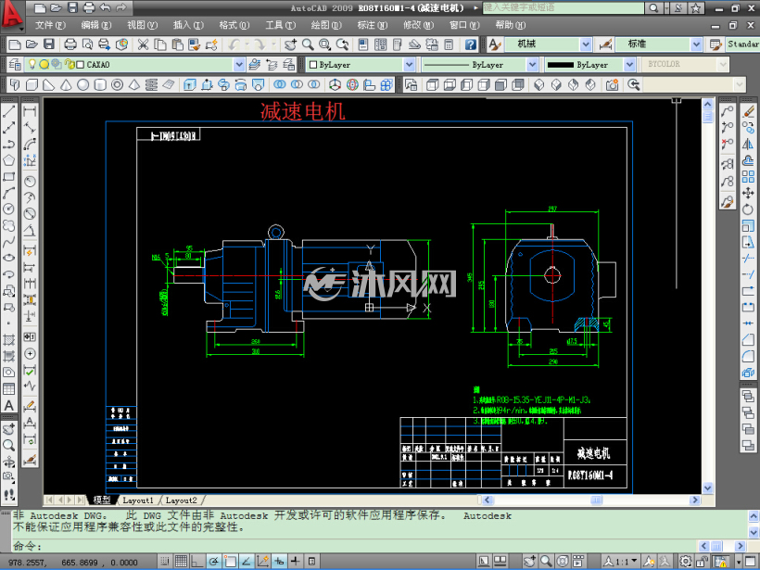Click the annotation scale 1:1 button
Image resolution: width=760 pixels, height=570 pixels.
coord(621,562)
